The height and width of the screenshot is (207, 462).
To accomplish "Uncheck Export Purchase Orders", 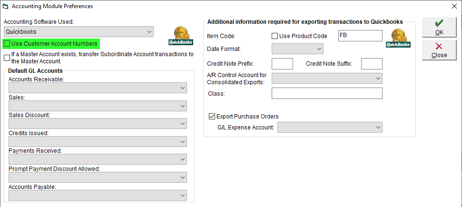I will click(x=212, y=116).
